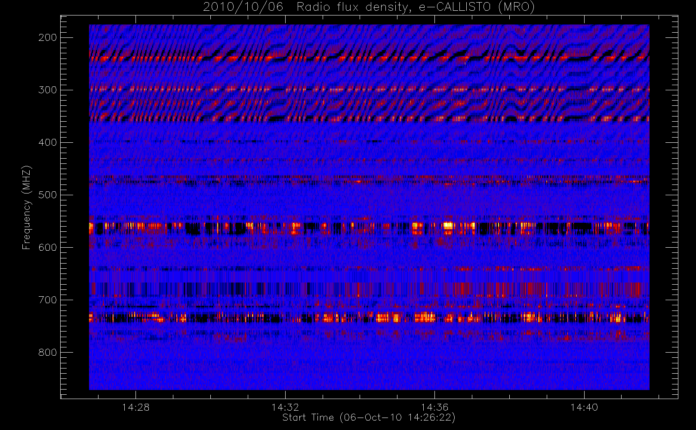The width and height of the screenshot is (696, 430).
Task: Click the 700 frequency tick label
Action: coord(48,300)
